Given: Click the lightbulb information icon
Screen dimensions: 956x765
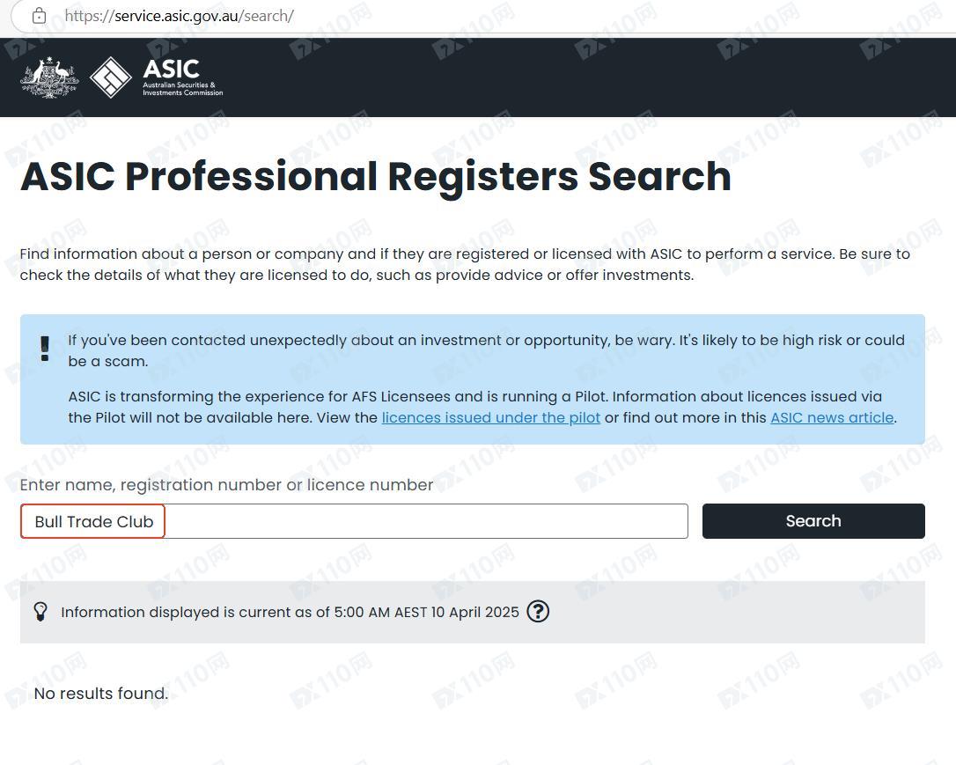Looking at the screenshot, I should pyautogui.click(x=40, y=612).
